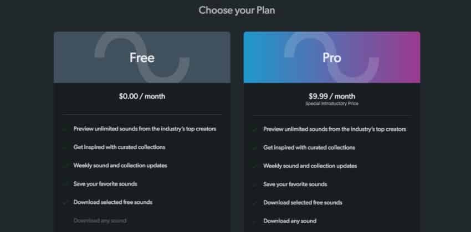
Task: Click the Pro plan 'Download any sound' checkmark
Action: [x=255, y=221]
